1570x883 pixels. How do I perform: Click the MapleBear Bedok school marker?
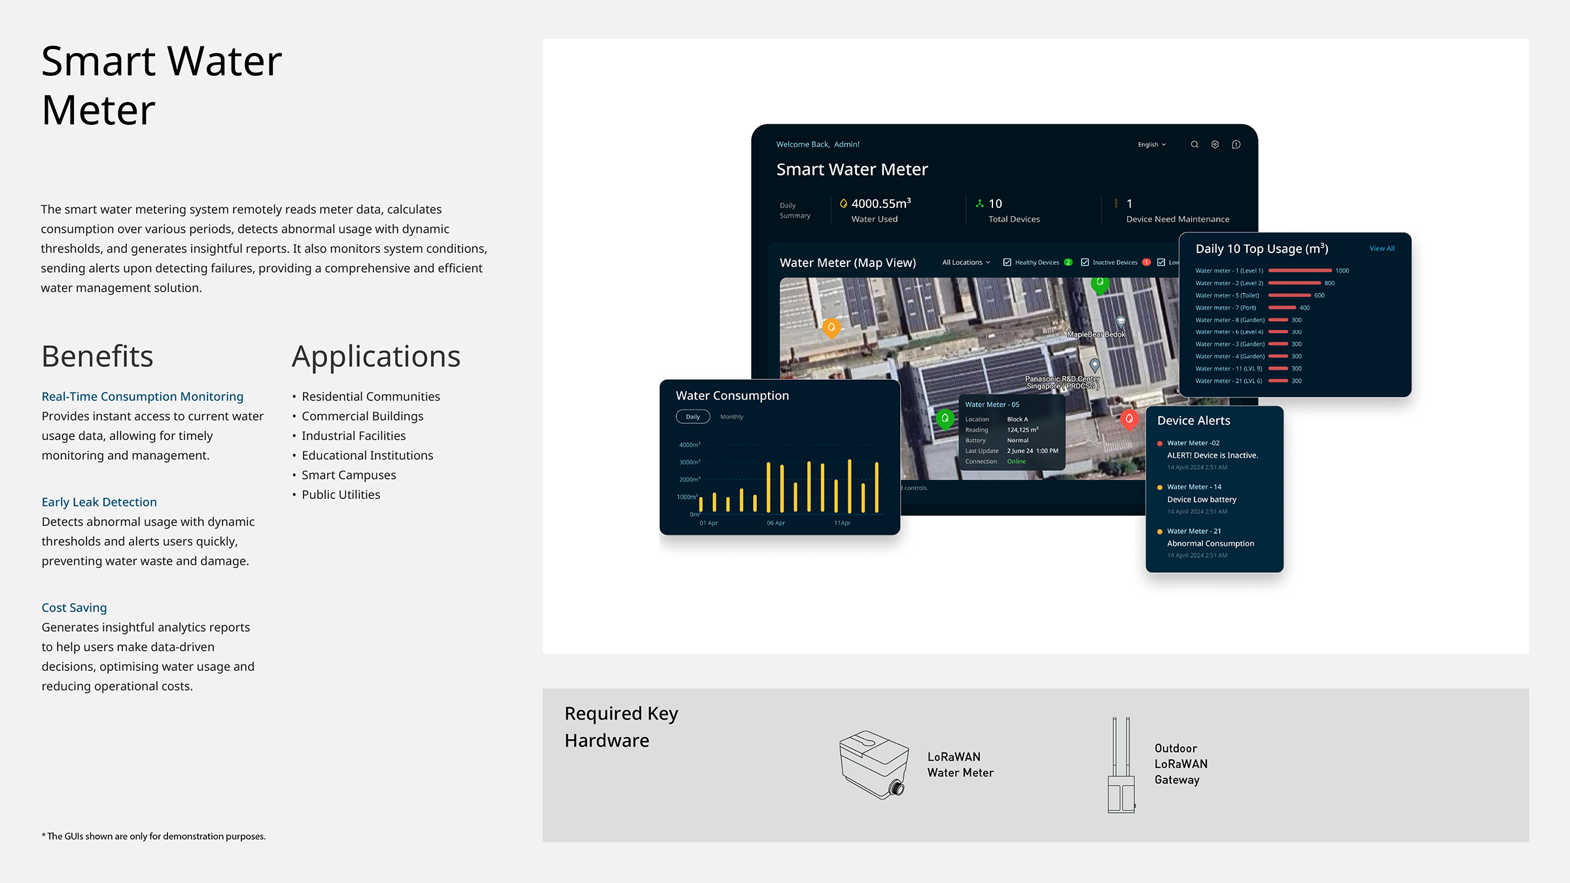click(1121, 322)
